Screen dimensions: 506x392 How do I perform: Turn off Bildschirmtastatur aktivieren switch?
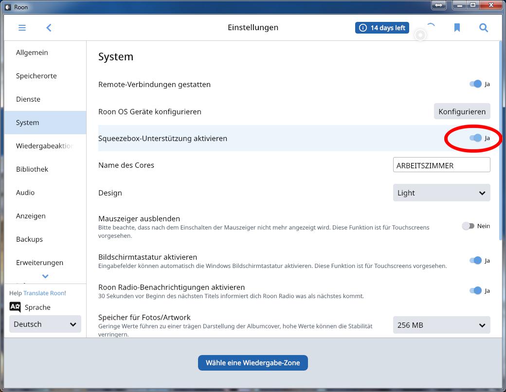pyautogui.click(x=476, y=260)
